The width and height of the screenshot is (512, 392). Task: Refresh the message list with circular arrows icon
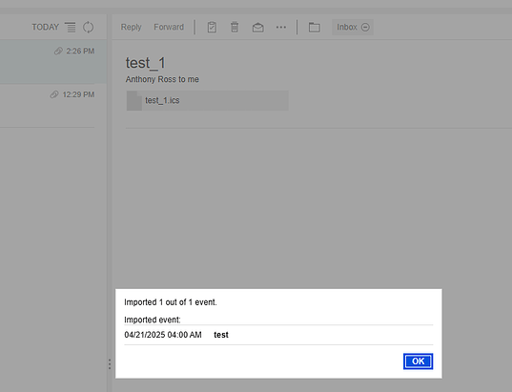88,27
